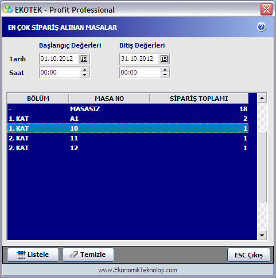Close the Profit Professional window

click(x=266, y=9)
